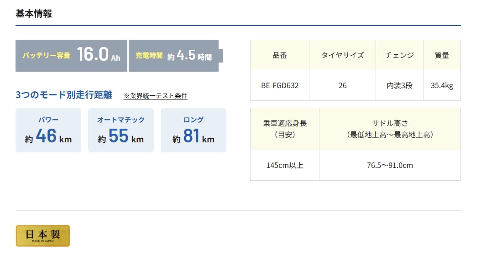Viewport: 481px width, 256px height.
Task: Select the オートマチック 約55km mode card
Action: click(x=121, y=130)
